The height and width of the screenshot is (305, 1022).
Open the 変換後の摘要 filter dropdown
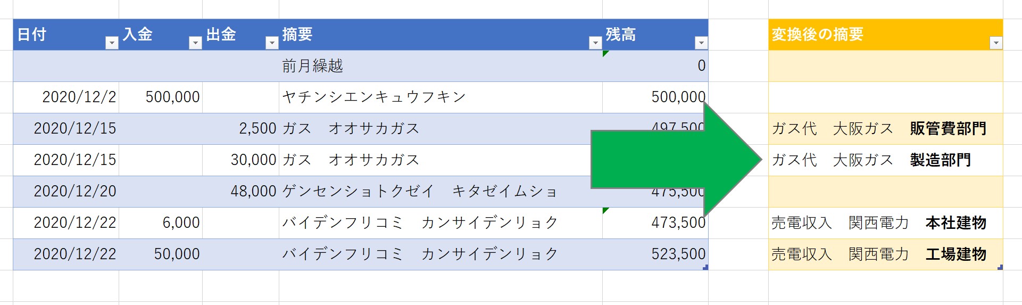(996, 43)
